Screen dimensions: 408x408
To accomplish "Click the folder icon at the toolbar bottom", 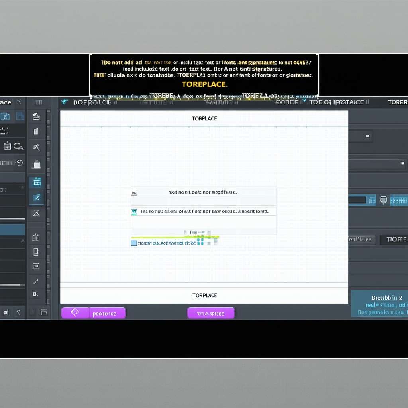I will click(44, 312).
